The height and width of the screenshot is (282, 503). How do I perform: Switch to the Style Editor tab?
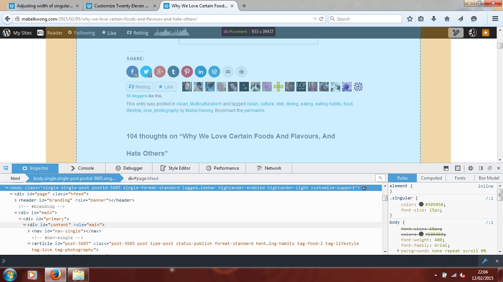(x=175, y=168)
